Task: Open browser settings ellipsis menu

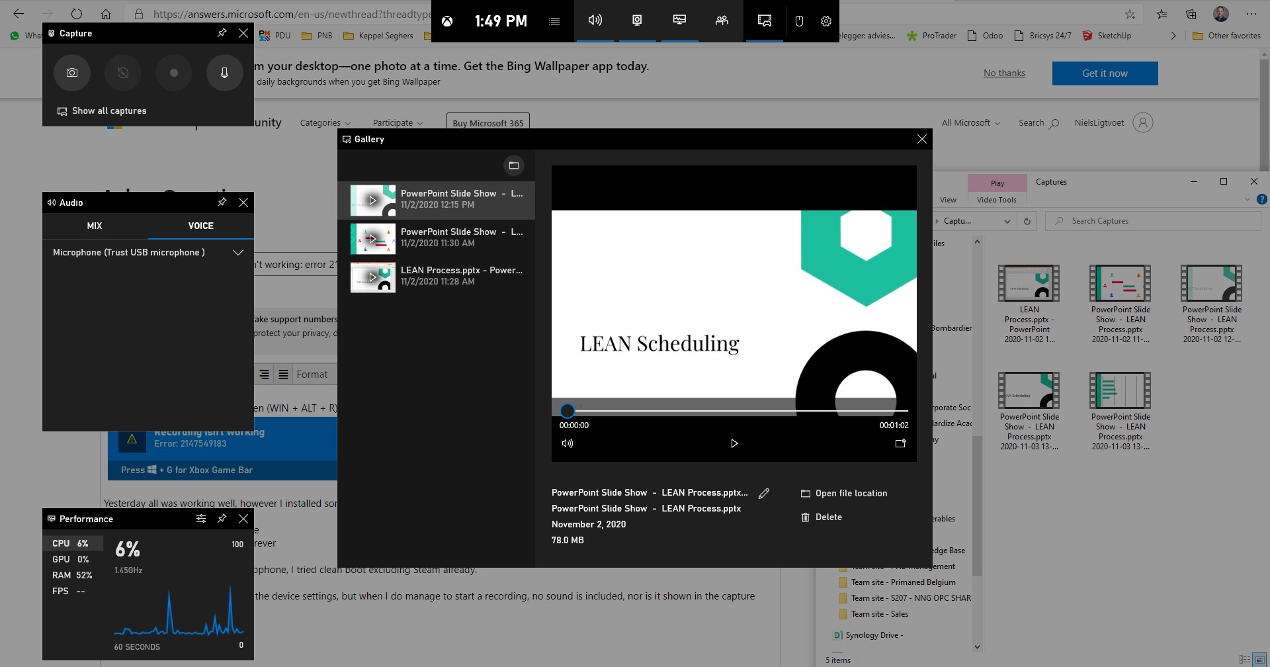Action: [x=1251, y=14]
